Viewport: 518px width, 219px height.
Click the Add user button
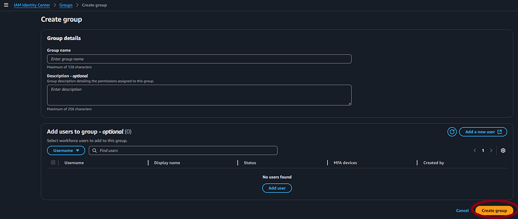pyautogui.click(x=277, y=188)
